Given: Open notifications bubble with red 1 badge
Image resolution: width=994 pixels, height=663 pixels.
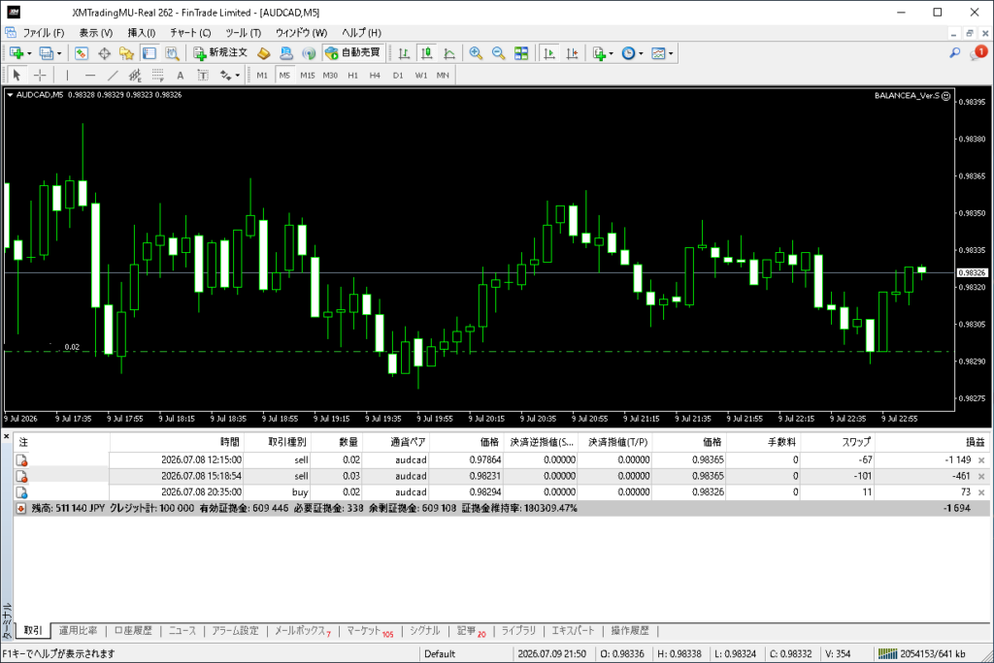Looking at the screenshot, I should (977, 52).
